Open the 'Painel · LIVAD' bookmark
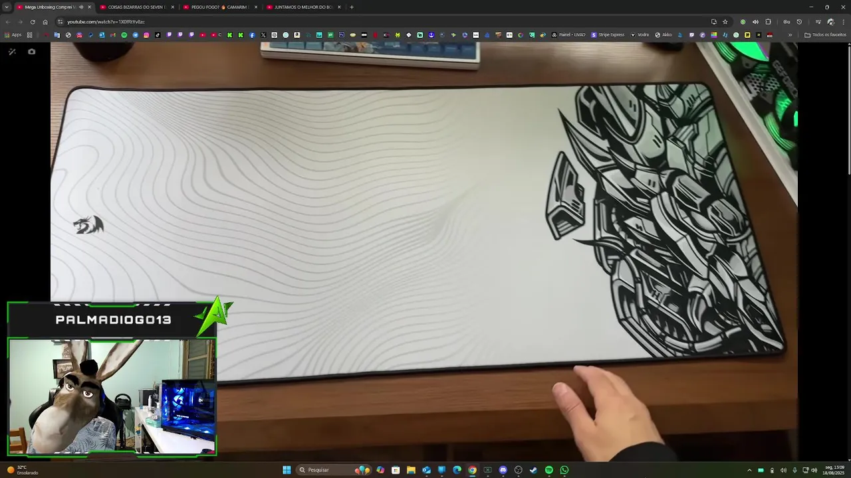Viewport: 851px width, 478px height. click(x=568, y=35)
